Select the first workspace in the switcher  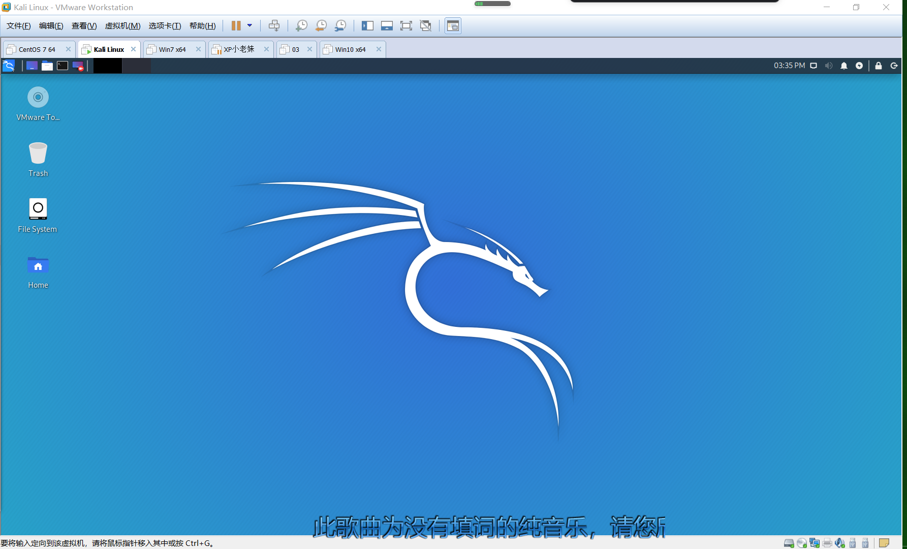point(108,66)
